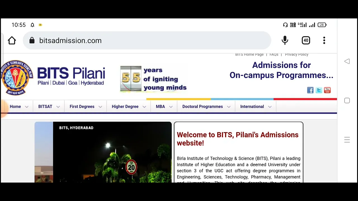This screenshot has width=358, height=201.
Task: Expand the Higher Degree menu chevron
Action: (x=144, y=107)
